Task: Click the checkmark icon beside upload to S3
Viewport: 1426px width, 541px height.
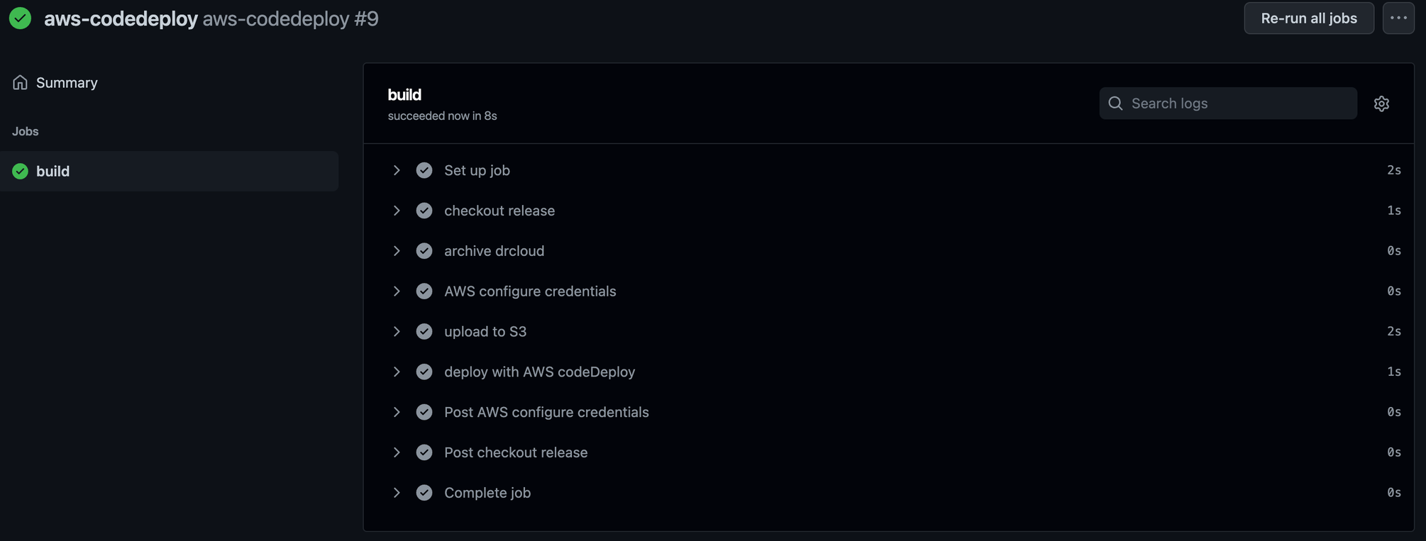Action: pos(424,331)
